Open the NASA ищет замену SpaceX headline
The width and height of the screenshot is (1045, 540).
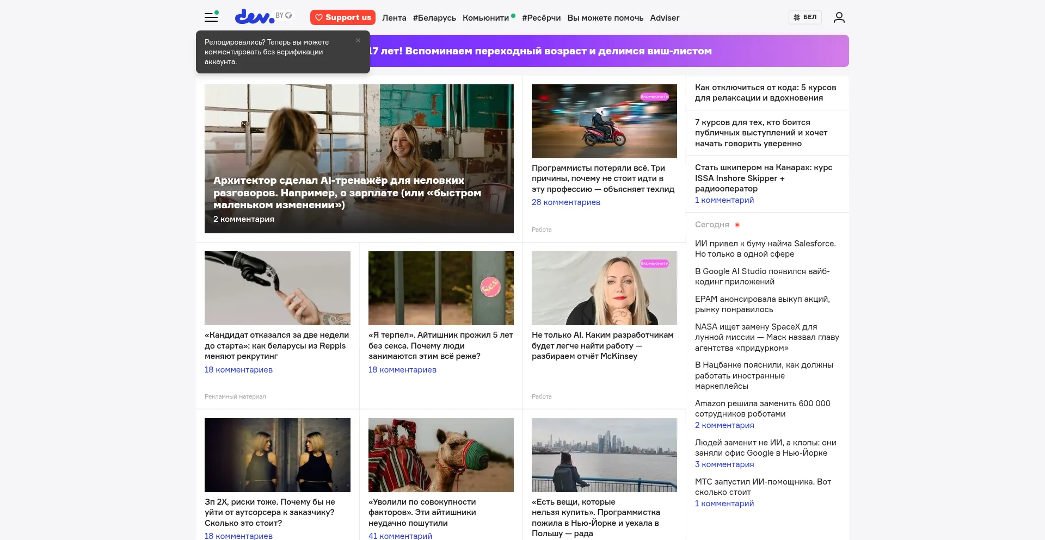pos(766,337)
